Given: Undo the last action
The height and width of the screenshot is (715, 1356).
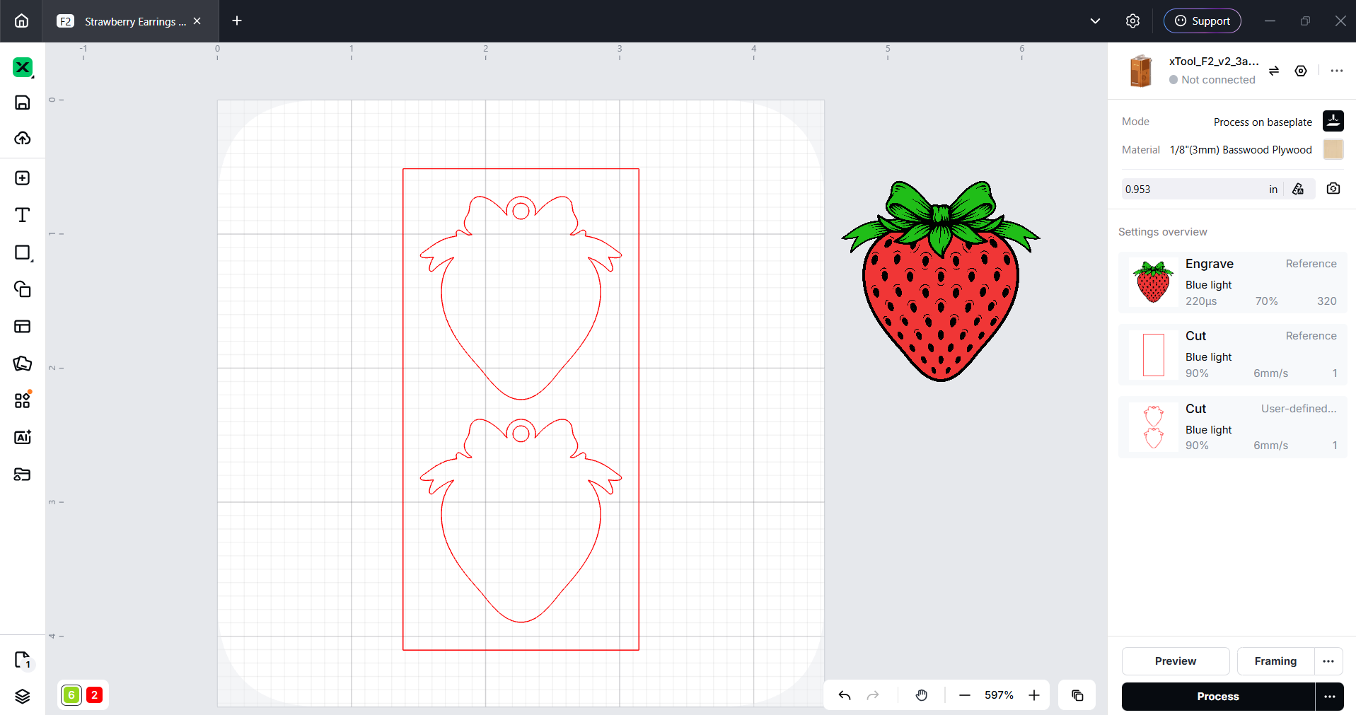Looking at the screenshot, I should tap(845, 695).
